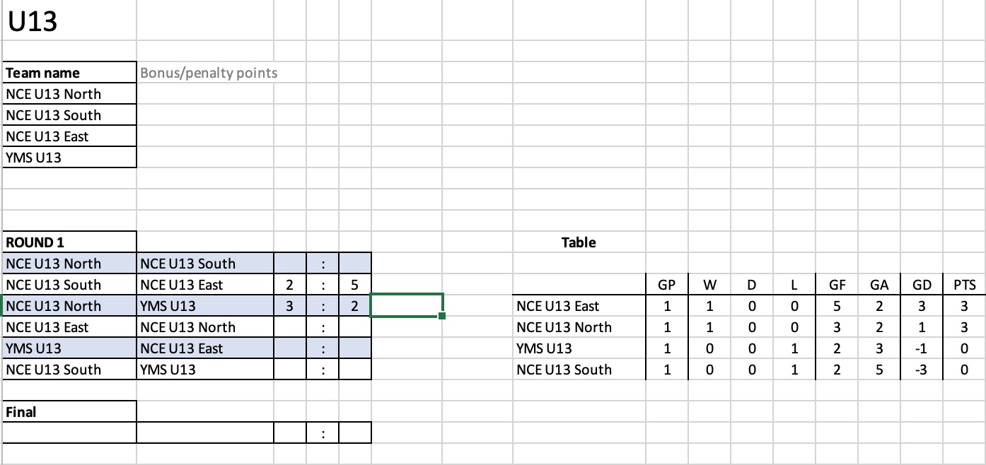Click the empty home score for YMS vs East
This screenshot has height=465, width=986.
point(290,348)
